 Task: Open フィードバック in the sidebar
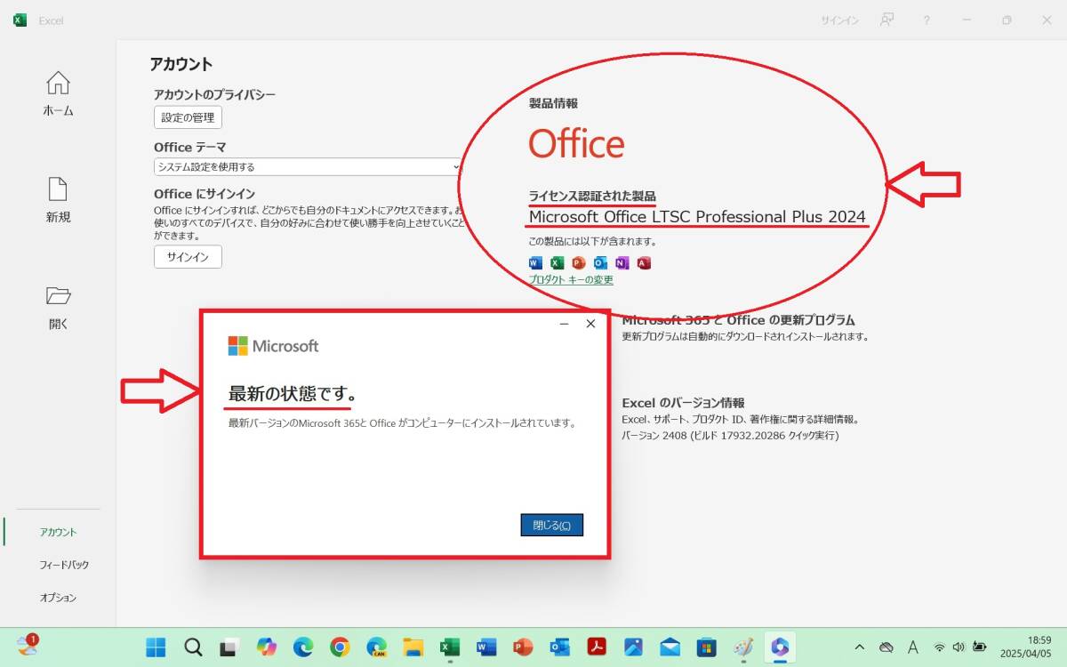pos(64,565)
